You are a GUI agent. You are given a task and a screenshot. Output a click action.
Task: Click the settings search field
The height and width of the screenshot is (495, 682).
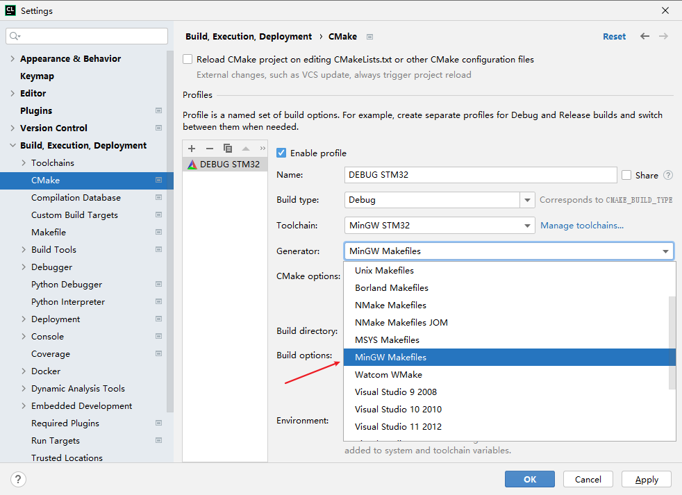click(87, 36)
